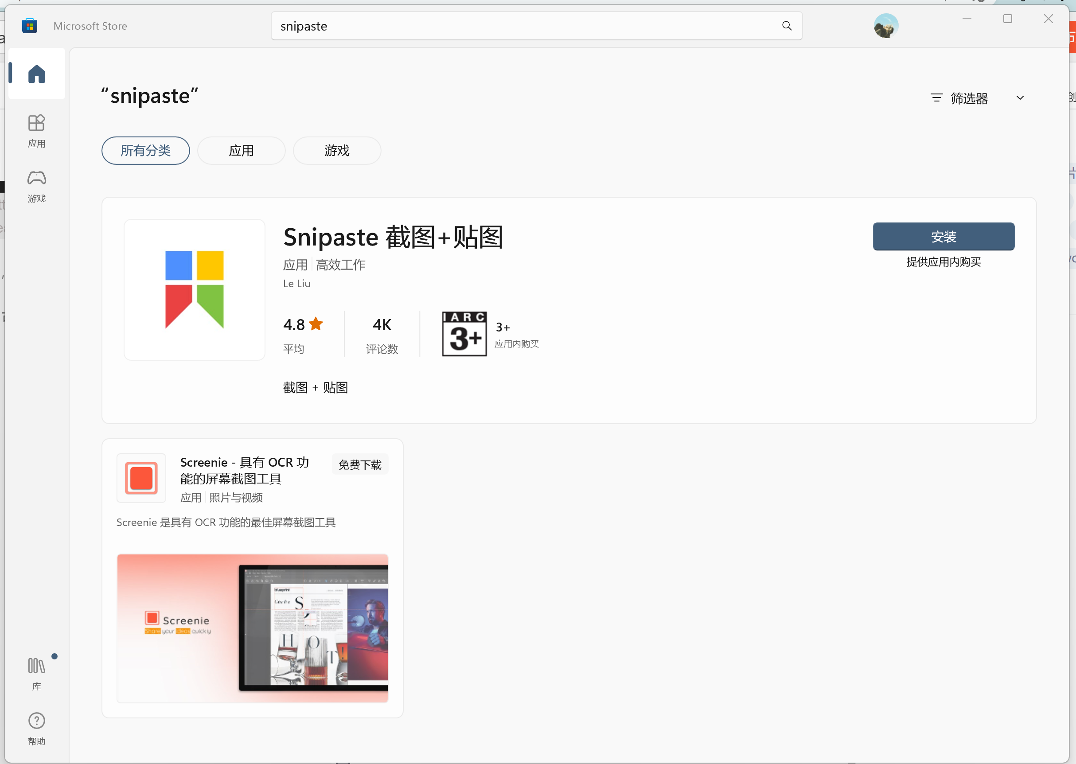The image size is (1076, 764).
Task: Click 提供应用内购买 text under install
Action: point(944,262)
